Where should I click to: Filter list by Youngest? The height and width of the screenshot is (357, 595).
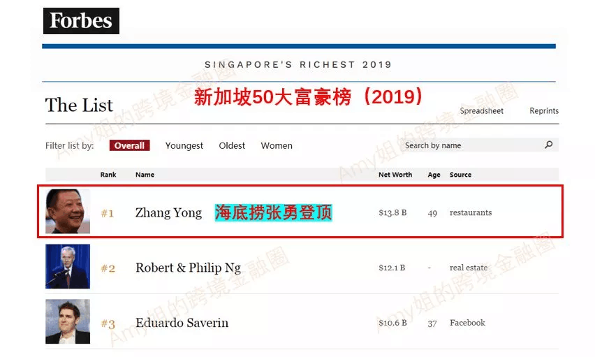184,146
